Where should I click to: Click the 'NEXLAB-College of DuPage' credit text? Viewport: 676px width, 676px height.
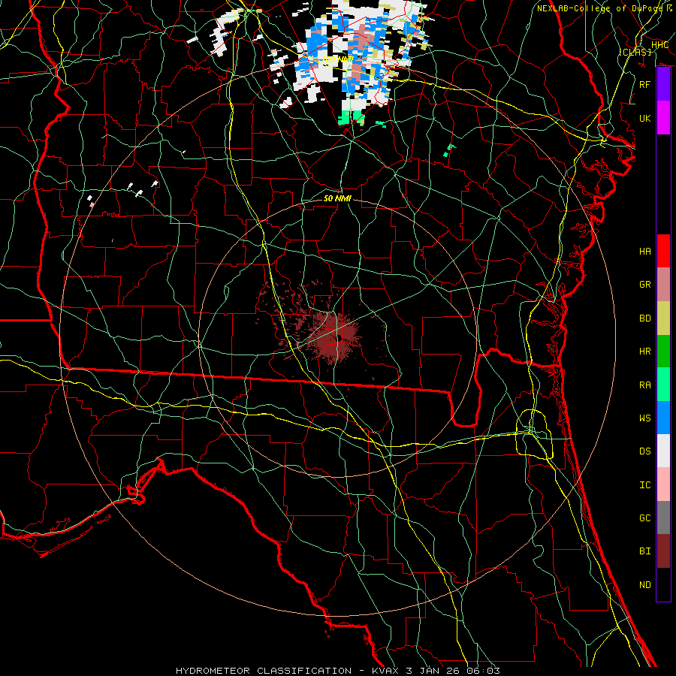599,8
